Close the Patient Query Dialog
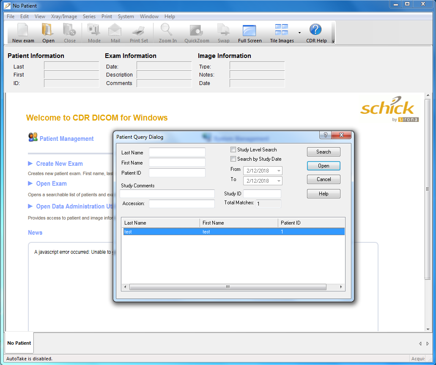Viewport: 436px width, 365px height. click(341, 135)
